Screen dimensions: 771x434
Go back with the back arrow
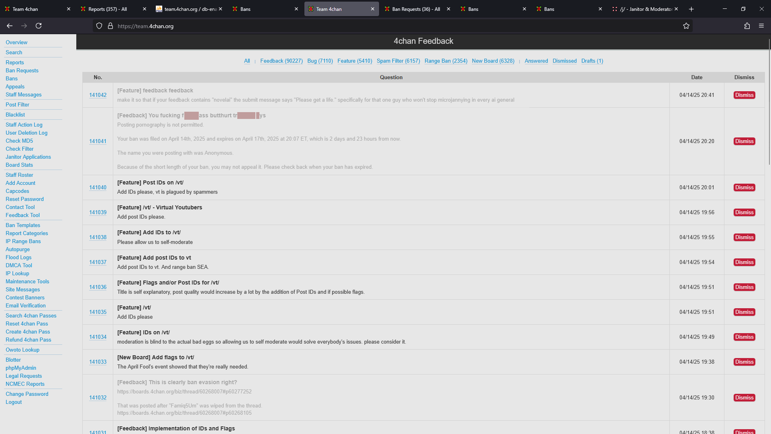10,26
